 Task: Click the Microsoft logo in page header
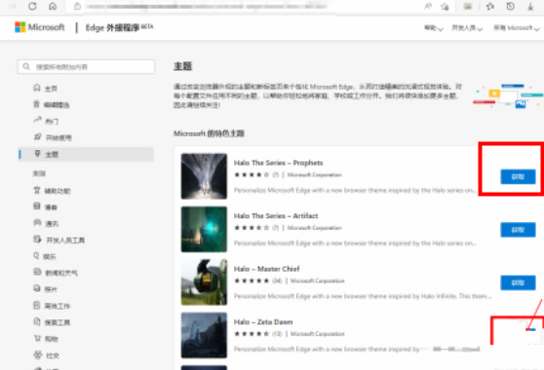[40, 27]
